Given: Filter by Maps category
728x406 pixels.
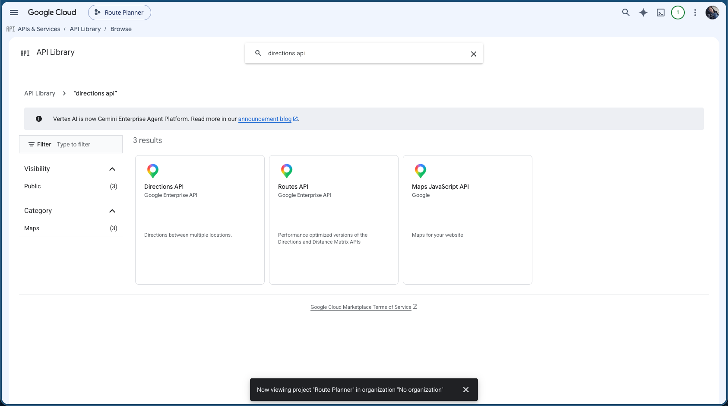Looking at the screenshot, I should [71, 228].
